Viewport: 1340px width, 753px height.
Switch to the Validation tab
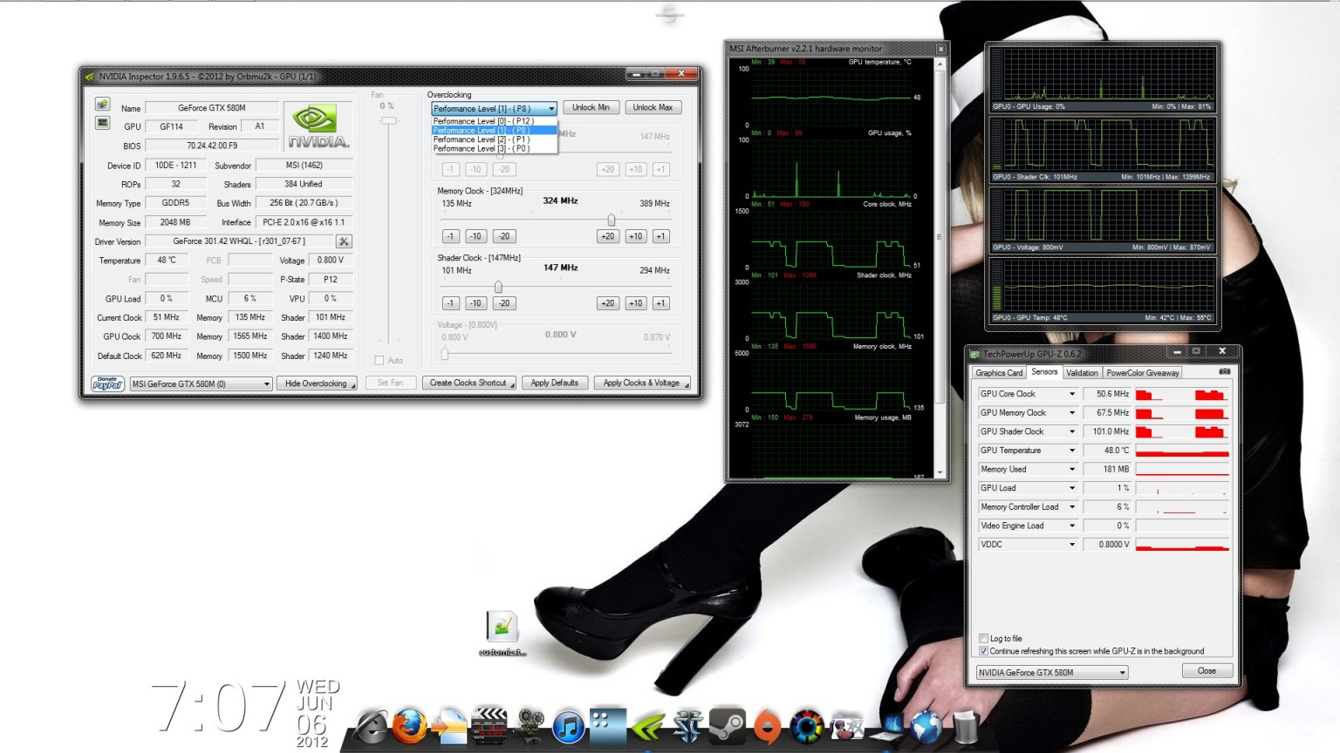[x=1082, y=373]
